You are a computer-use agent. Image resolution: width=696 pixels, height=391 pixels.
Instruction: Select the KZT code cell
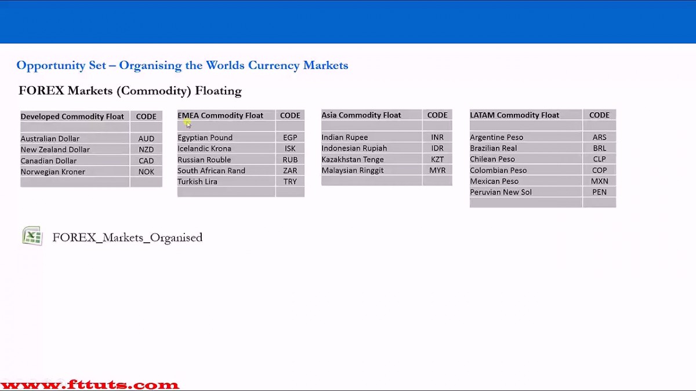coord(437,159)
